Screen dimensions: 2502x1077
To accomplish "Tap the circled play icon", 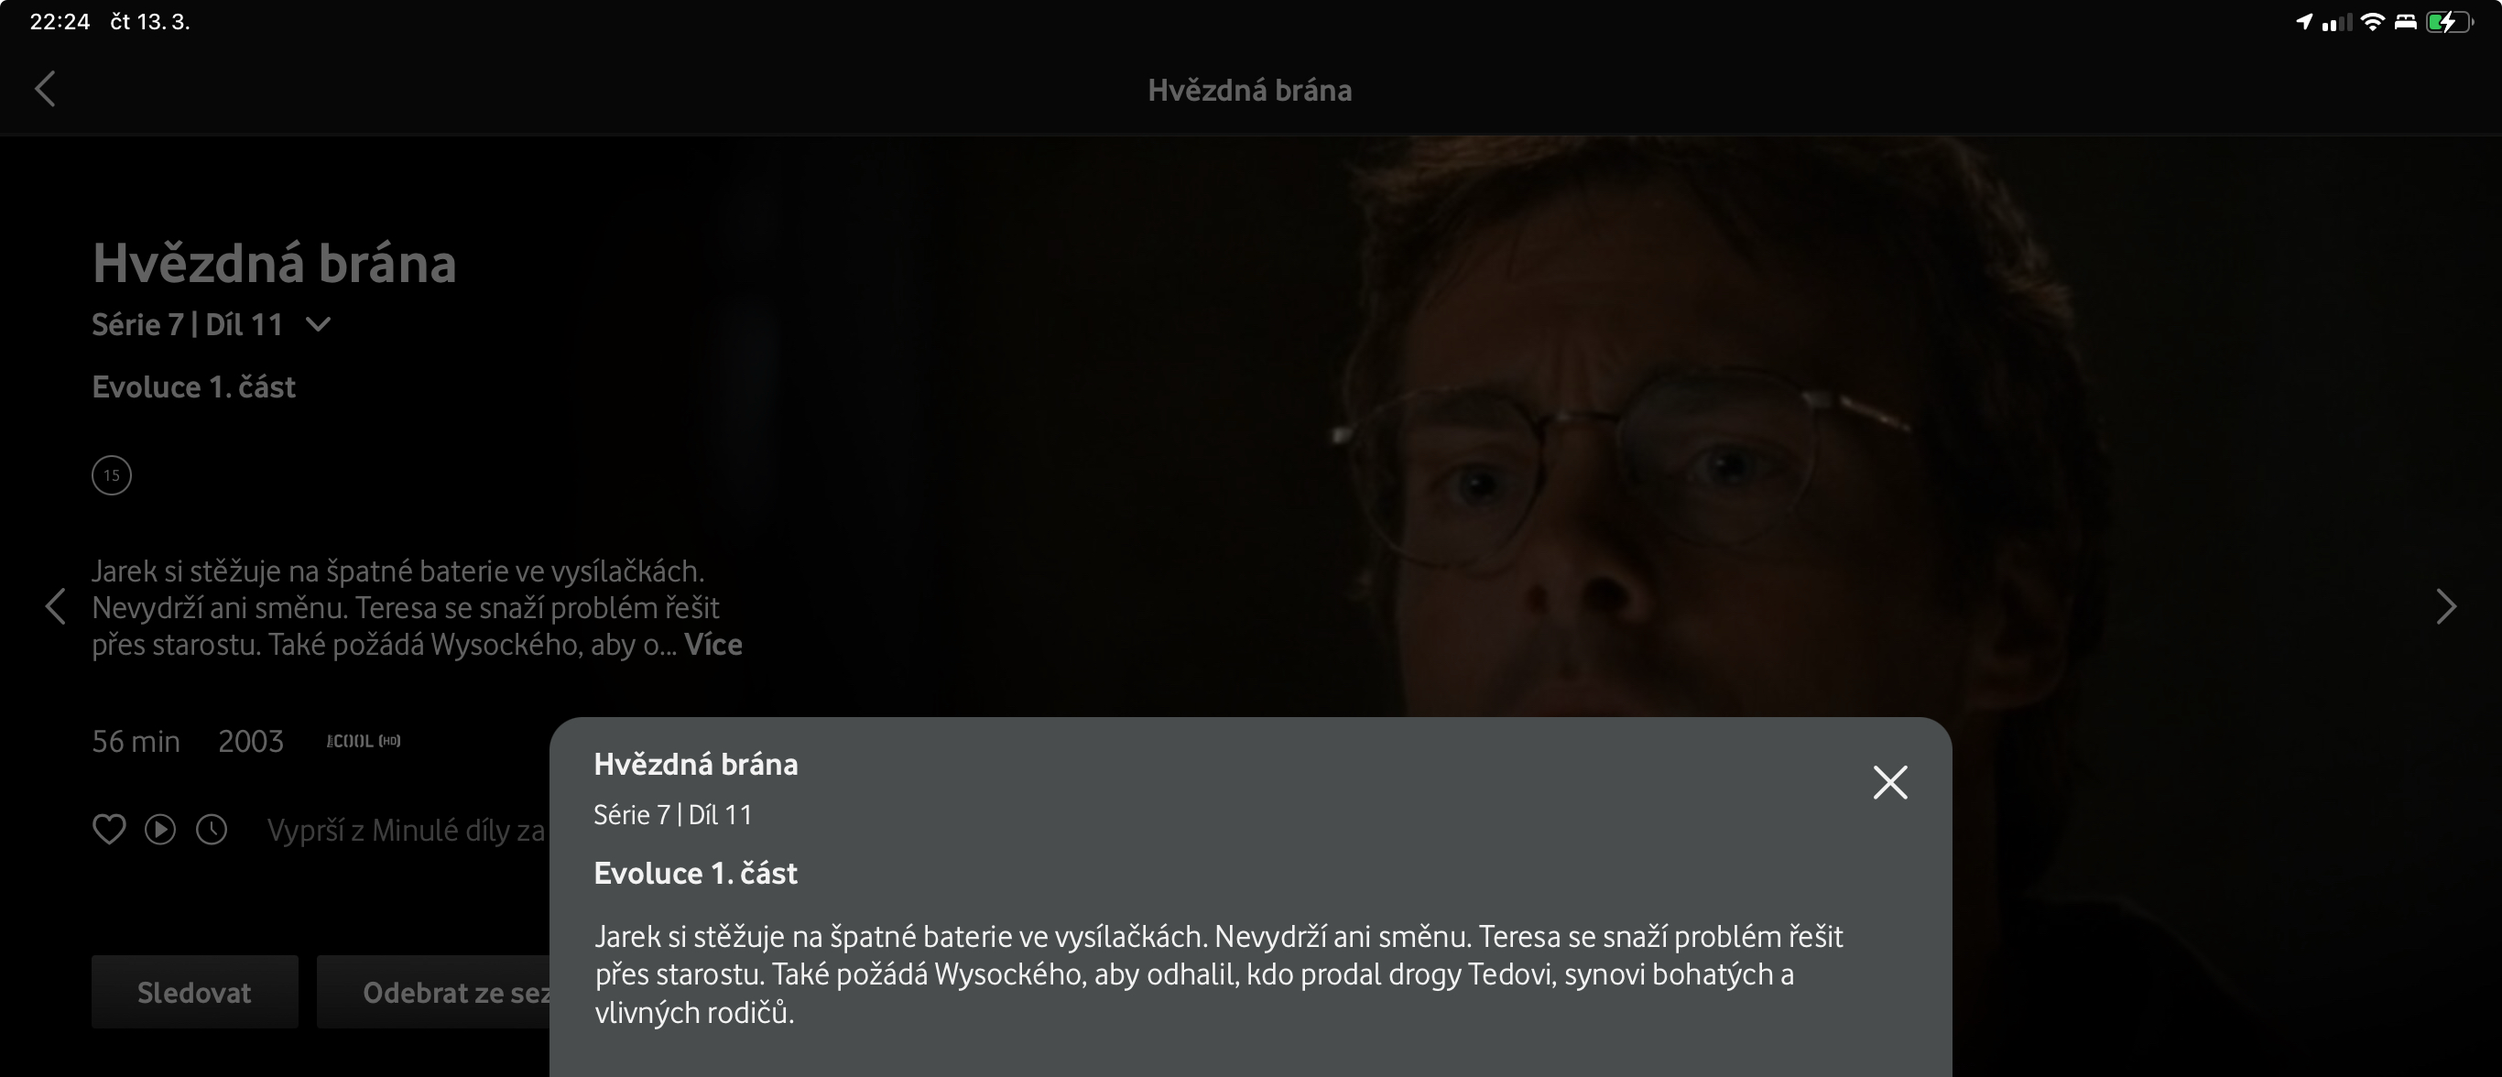I will [160, 830].
